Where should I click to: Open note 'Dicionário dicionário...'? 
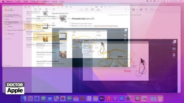[x=51, y=54]
